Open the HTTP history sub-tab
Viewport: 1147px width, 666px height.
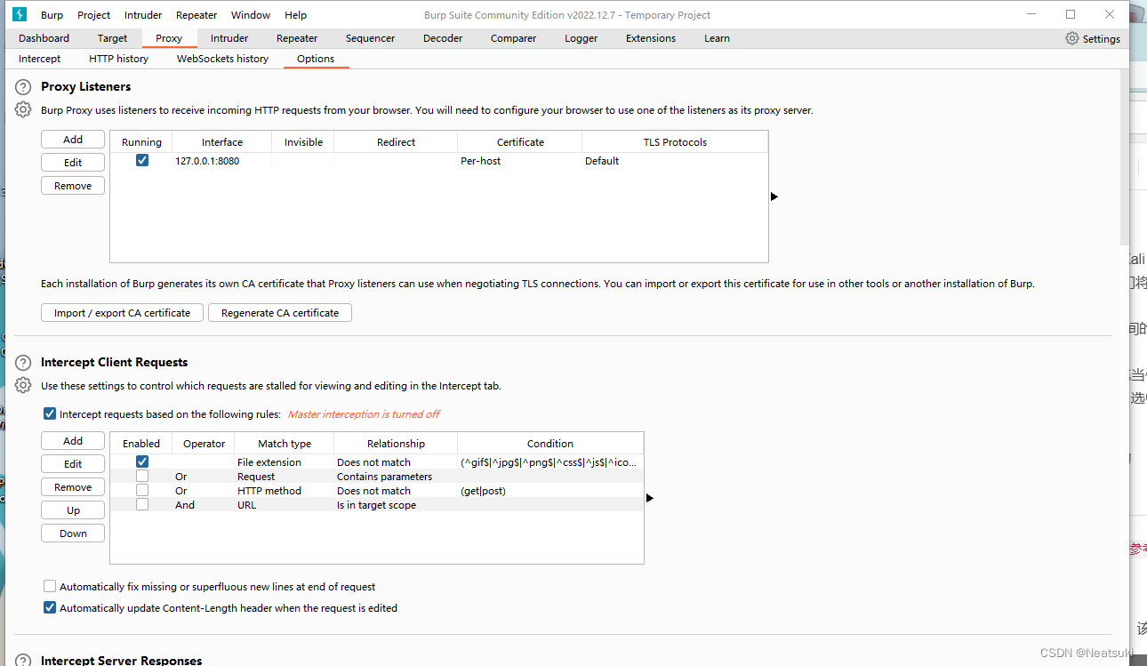pyautogui.click(x=119, y=59)
